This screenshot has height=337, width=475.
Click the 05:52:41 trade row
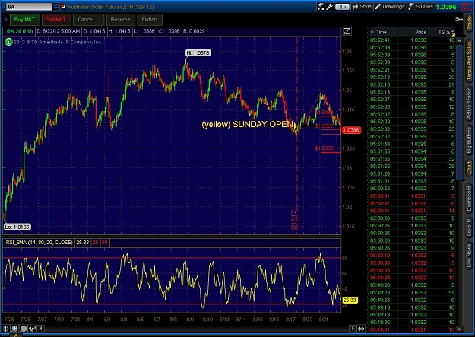(412, 40)
